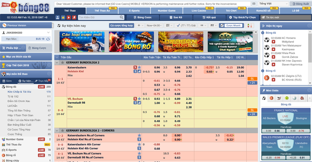Switch to E-Sports tab
The width and height of the screenshot is (312, 162).
[134, 11]
